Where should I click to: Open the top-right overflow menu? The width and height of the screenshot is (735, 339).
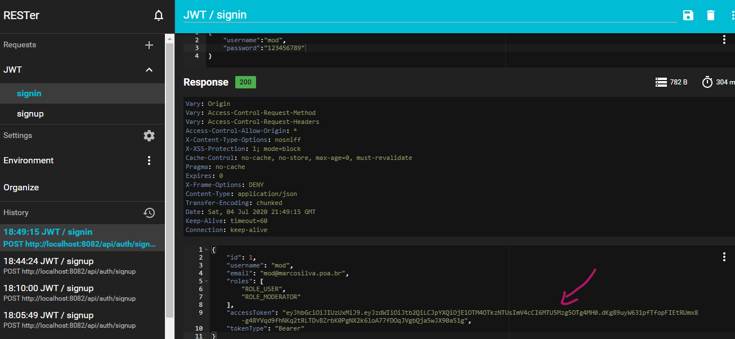coord(732,15)
